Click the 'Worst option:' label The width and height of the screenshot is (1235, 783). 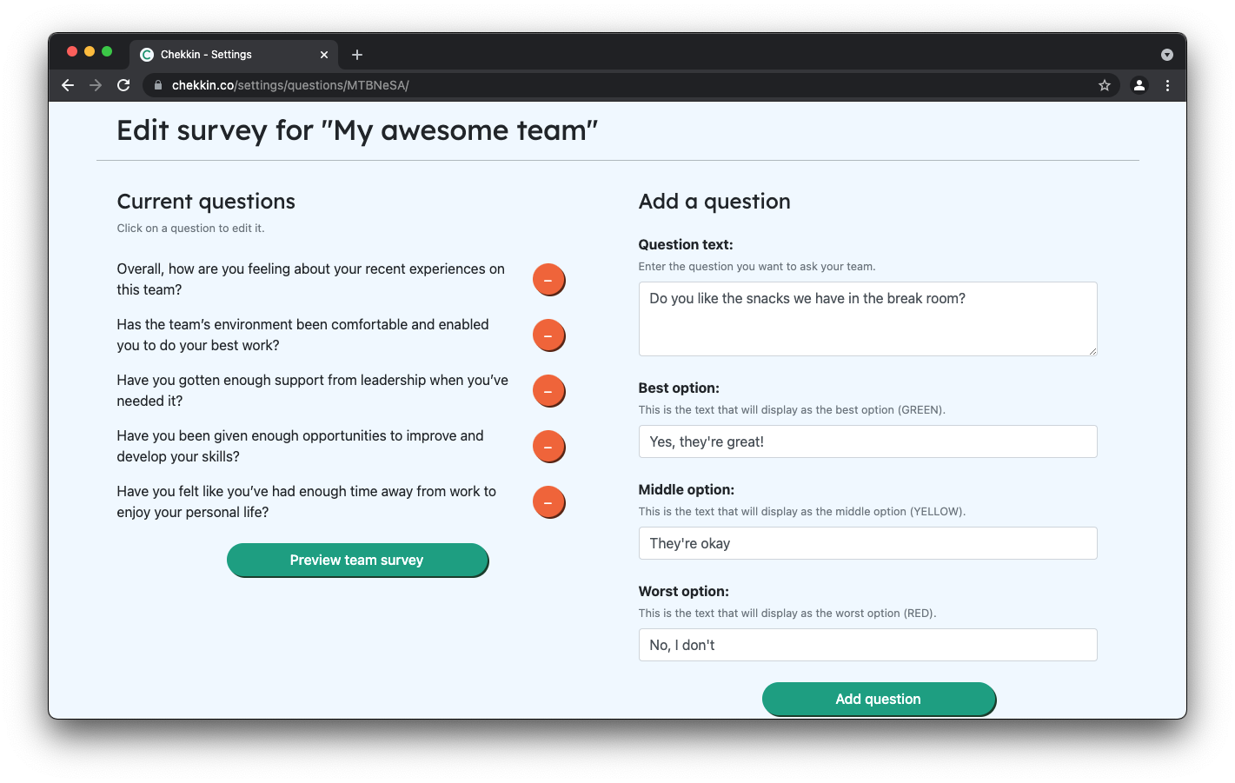tap(684, 592)
